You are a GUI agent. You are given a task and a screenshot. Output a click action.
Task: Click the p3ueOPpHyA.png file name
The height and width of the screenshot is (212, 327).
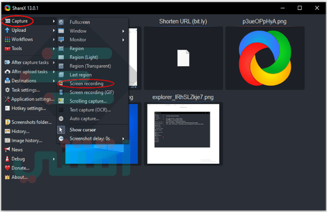click(x=264, y=22)
